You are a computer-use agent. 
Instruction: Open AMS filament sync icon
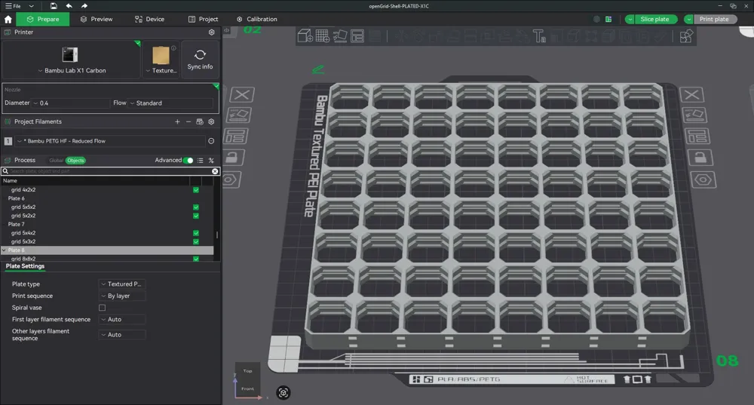coord(200,121)
